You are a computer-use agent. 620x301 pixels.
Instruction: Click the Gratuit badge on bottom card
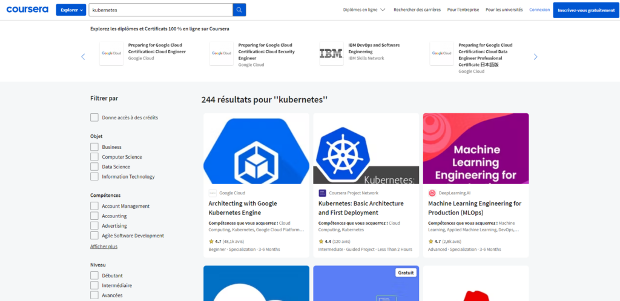point(405,273)
